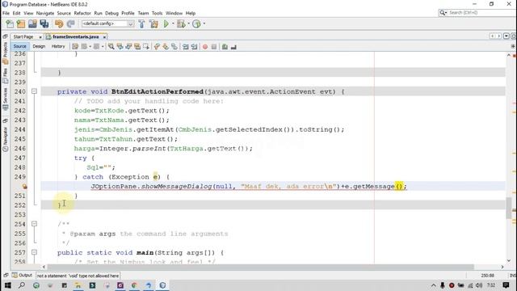Click the Find Previous Occurrence icon
The width and height of the screenshot is (517, 291).
pyautogui.click(x=120, y=47)
